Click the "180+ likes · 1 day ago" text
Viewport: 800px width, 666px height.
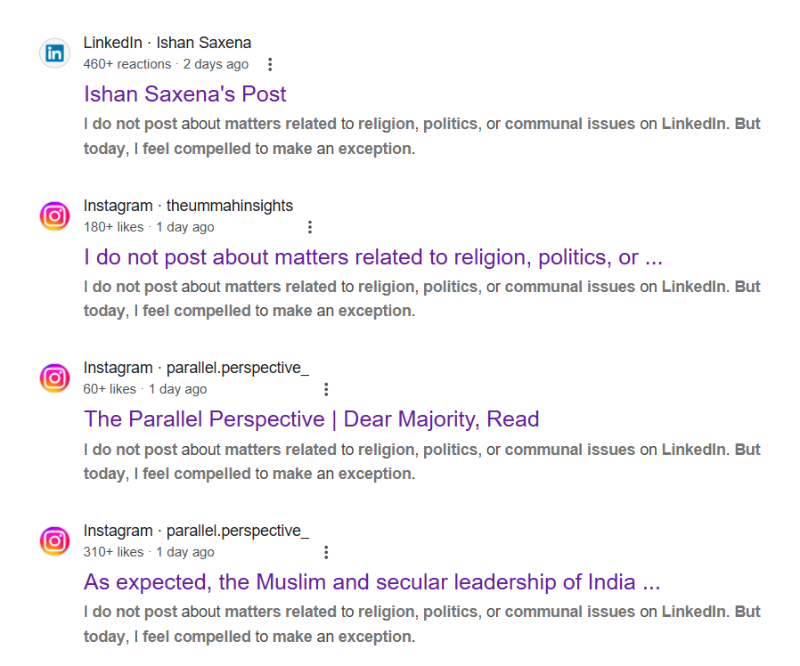149,227
